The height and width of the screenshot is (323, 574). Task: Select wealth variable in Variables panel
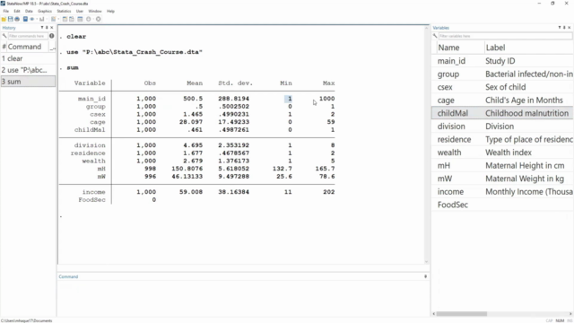[x=502, y=153]
